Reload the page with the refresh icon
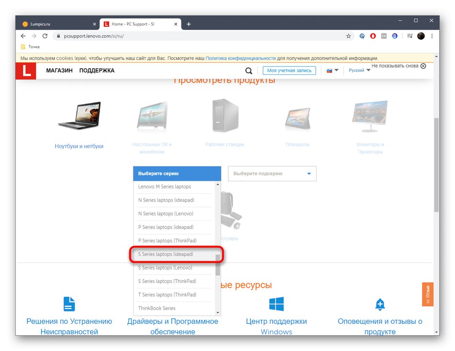 45,36
